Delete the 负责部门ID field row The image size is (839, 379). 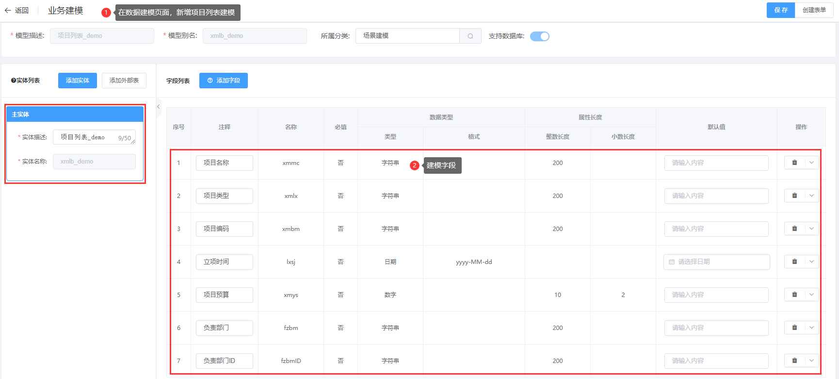click(x=794, y=361)
